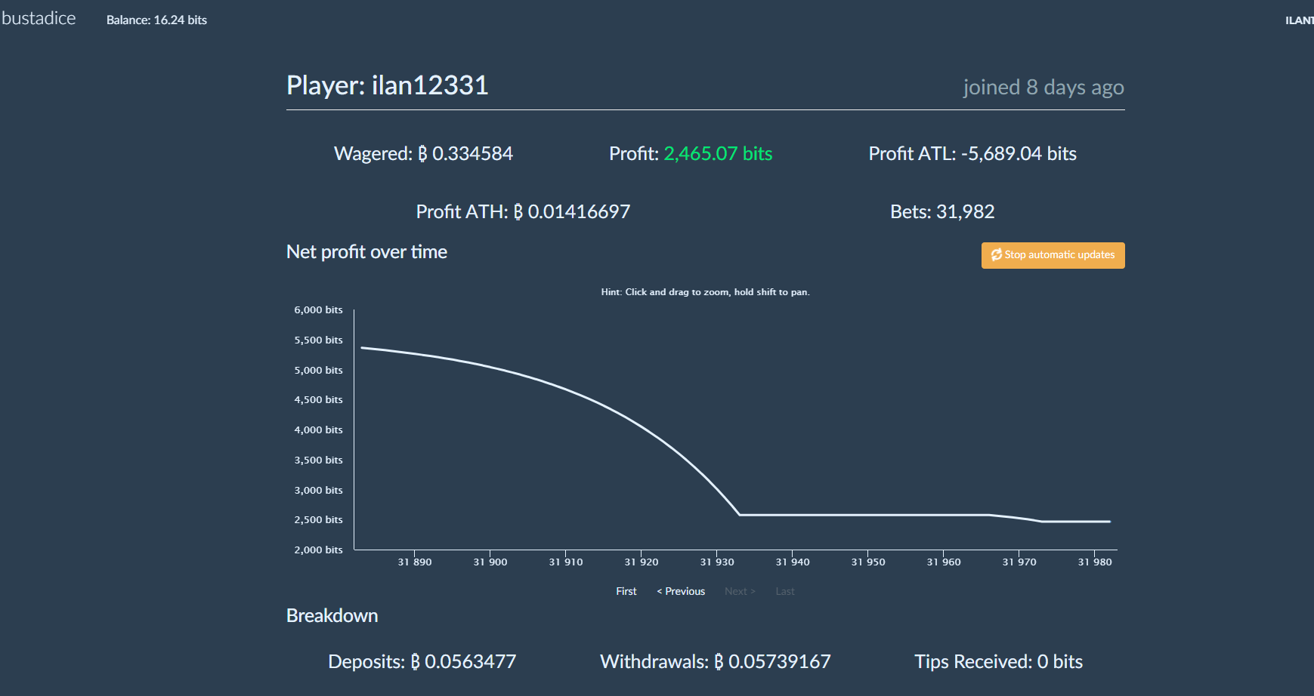Click the Profit ATL -5,689.04 bits value

click(972, 154)
